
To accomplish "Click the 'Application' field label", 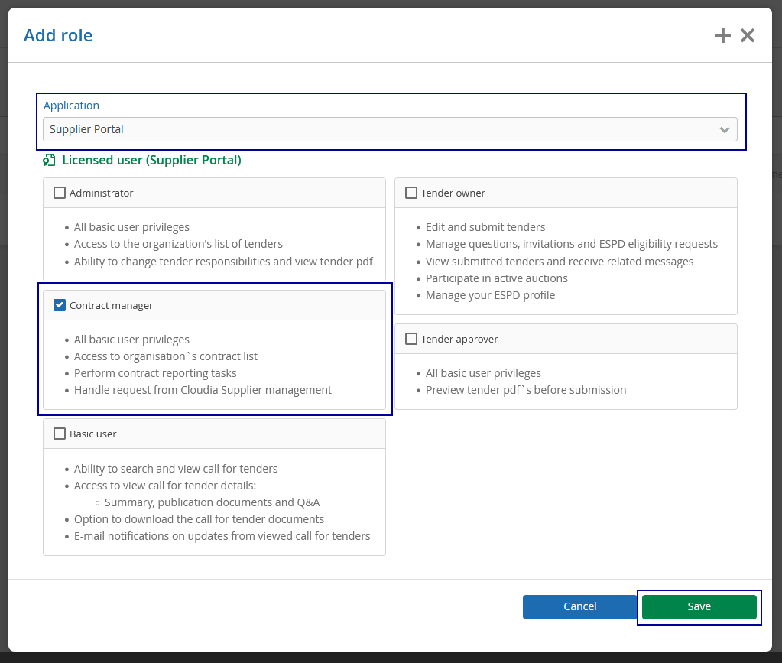I will (x=71, y=106).
